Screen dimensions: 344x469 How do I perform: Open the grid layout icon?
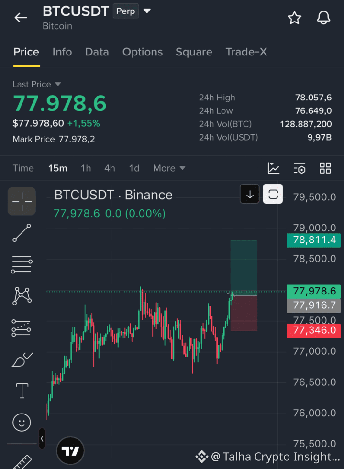[325, 168]
